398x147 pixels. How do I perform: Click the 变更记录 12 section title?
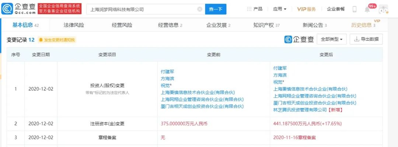20,40
